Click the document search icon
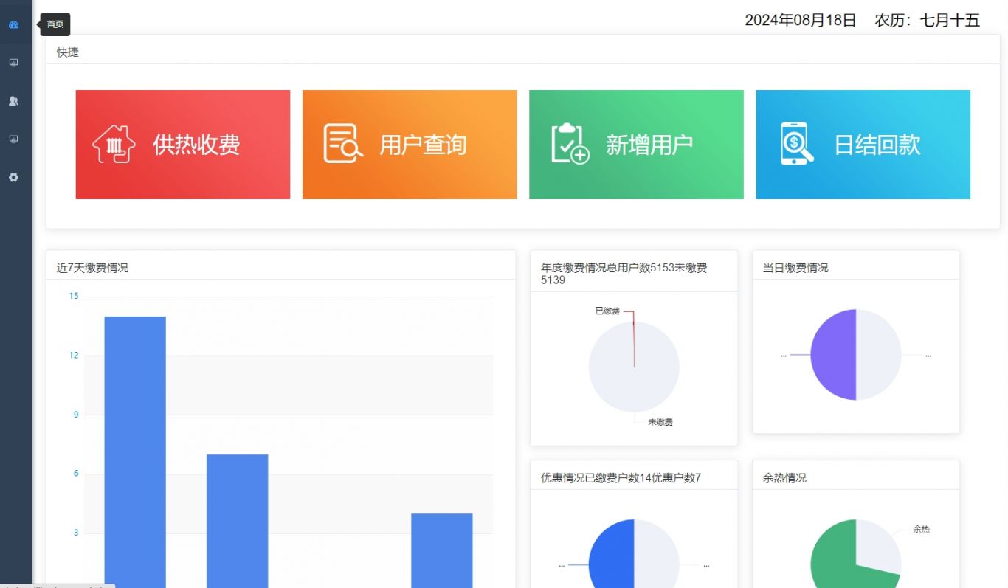 click(x=343, y=143)
